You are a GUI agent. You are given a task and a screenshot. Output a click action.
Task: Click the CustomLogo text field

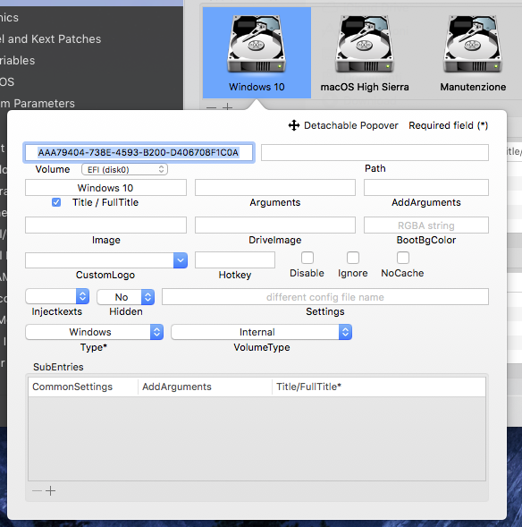(x=99, y=260)
